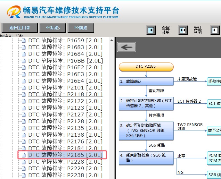The height and width of the screenshot is (179, 221).
Task: Click the 其它事项 branch label
Action: 156,115
